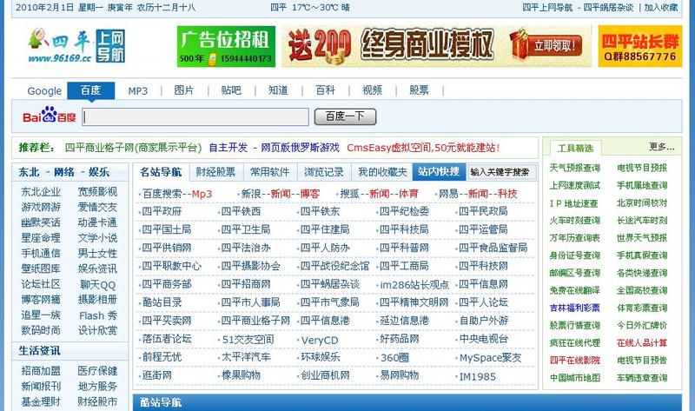Open the 四平政府 link
Viewport: 695px width, 411px height.
coord(162,211)
